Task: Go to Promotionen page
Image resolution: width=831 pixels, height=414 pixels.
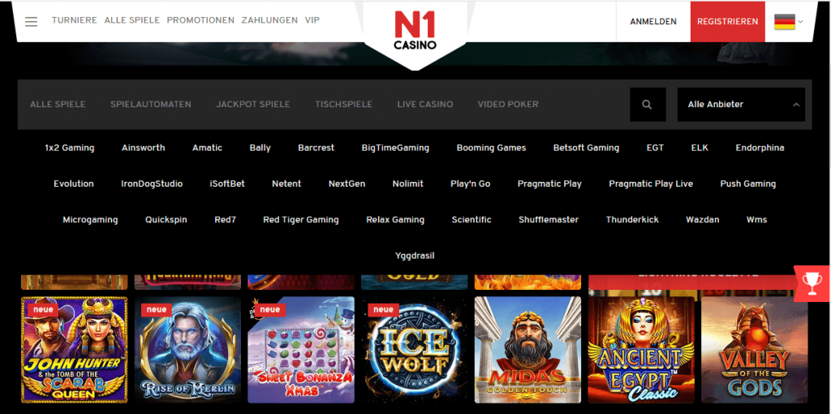Action: (200, 20)
